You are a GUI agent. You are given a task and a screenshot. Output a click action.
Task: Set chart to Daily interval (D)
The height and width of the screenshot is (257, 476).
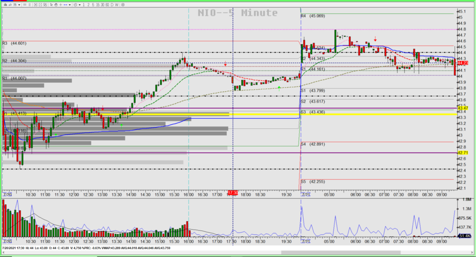pyautogui.click(x=112, y=5)
